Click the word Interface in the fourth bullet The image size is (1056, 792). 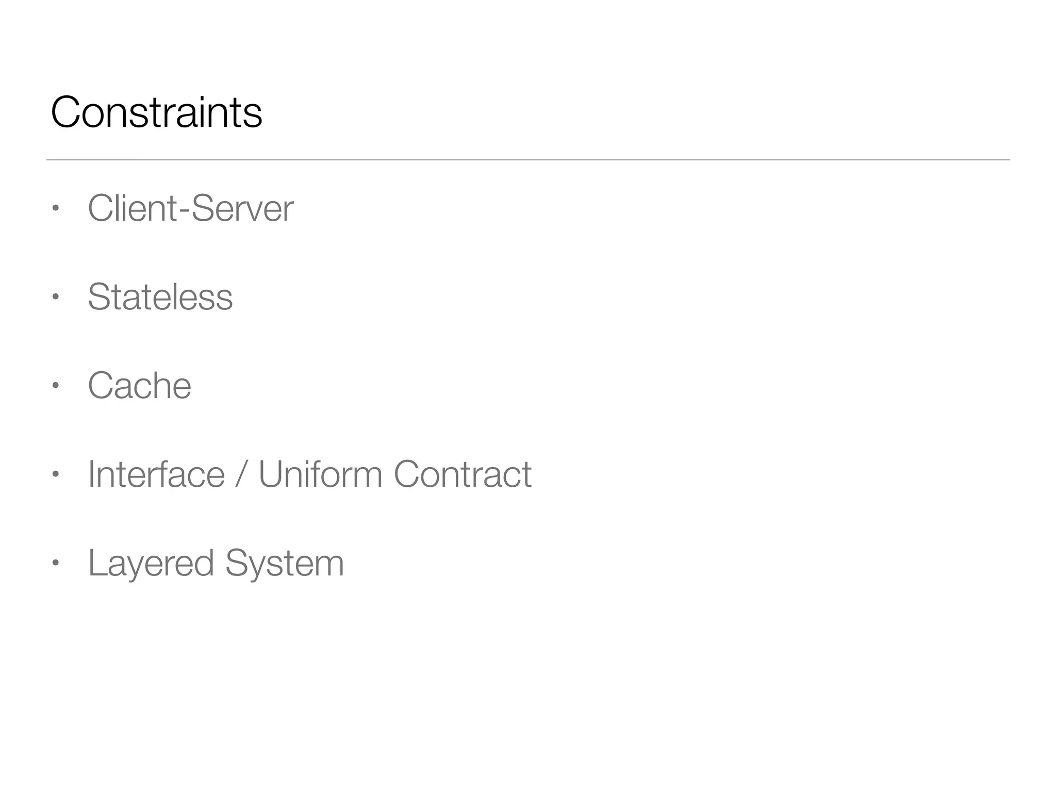[x=156, y=474]
